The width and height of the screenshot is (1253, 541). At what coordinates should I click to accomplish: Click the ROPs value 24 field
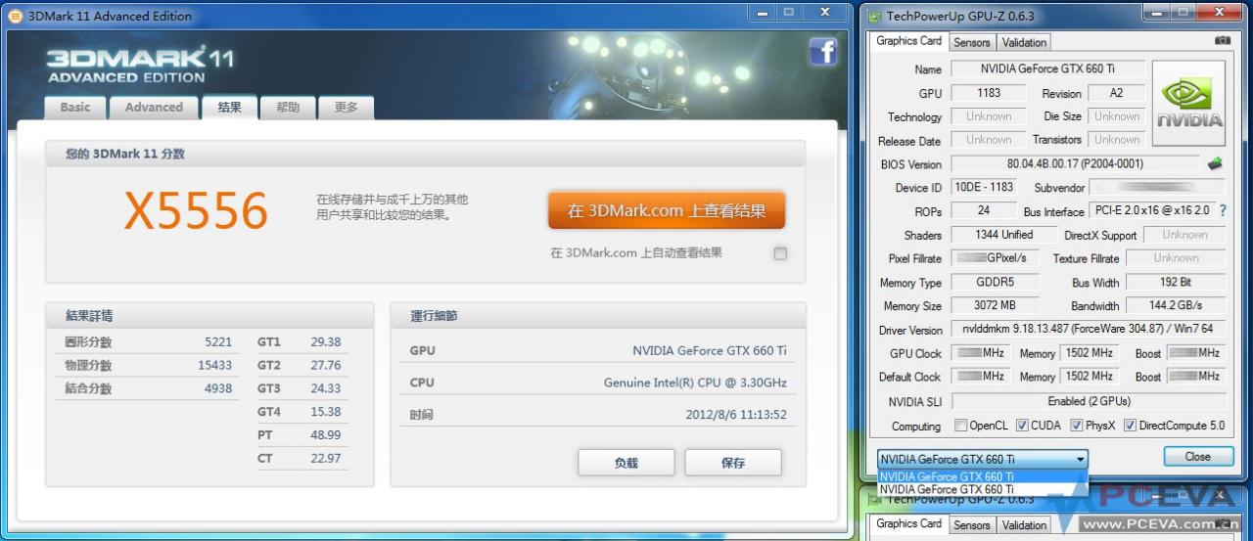pyautogui.click(x=983, y=210)
